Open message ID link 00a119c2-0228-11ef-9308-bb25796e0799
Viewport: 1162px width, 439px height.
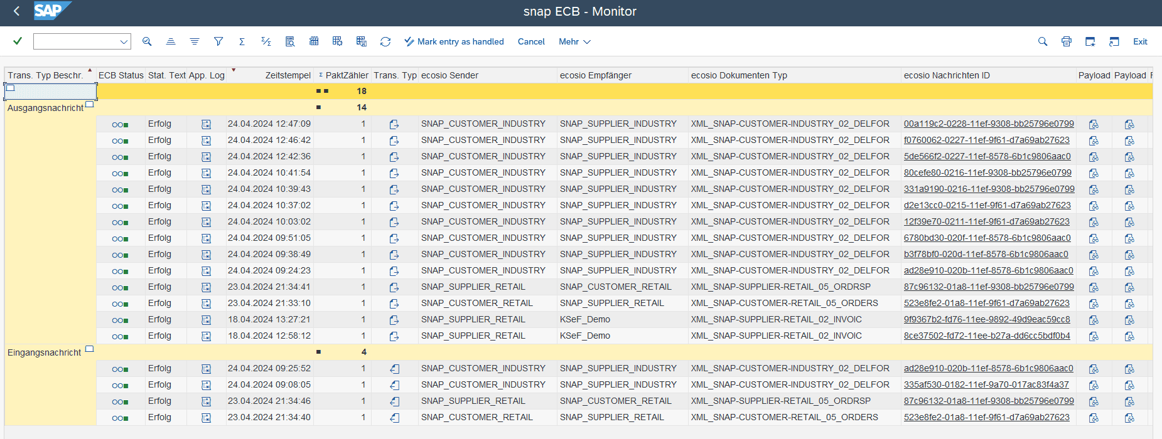click(x=988, y=124)
